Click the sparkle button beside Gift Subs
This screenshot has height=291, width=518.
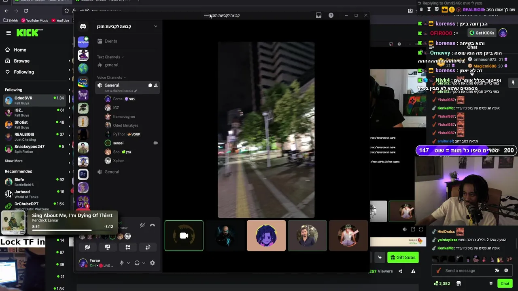380,257
